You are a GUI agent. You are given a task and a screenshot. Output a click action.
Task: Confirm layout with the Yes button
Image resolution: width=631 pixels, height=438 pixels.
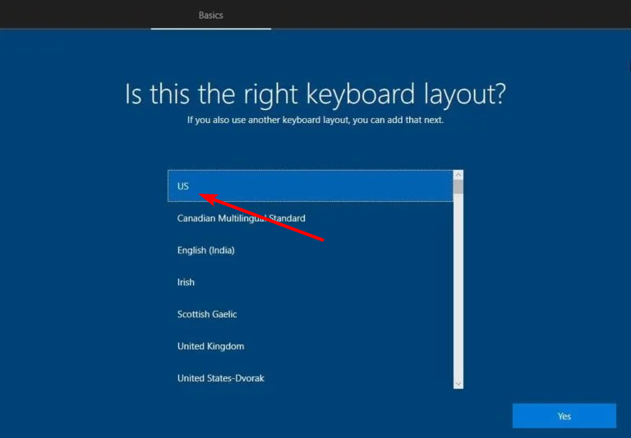[x=564, y=416]
